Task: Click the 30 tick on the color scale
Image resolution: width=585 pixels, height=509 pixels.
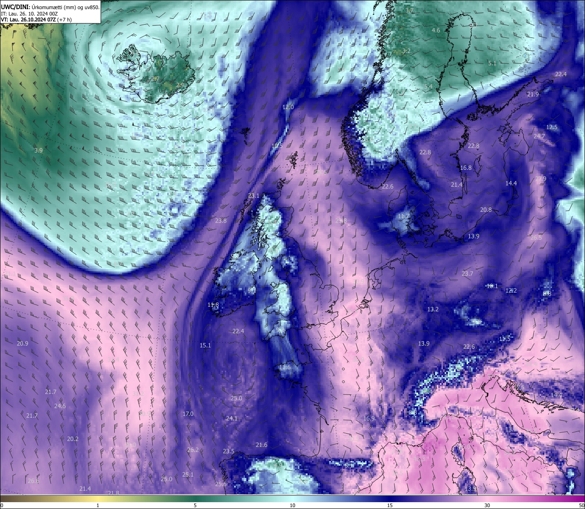Action: (x=487, y=505)
